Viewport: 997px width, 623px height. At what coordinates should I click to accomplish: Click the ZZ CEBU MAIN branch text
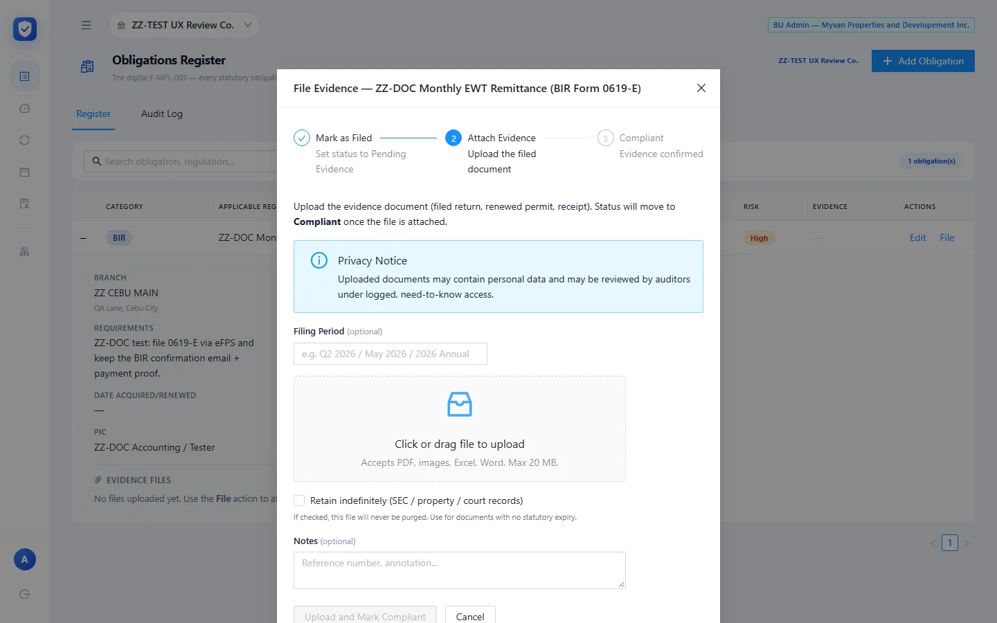[126, 293]
